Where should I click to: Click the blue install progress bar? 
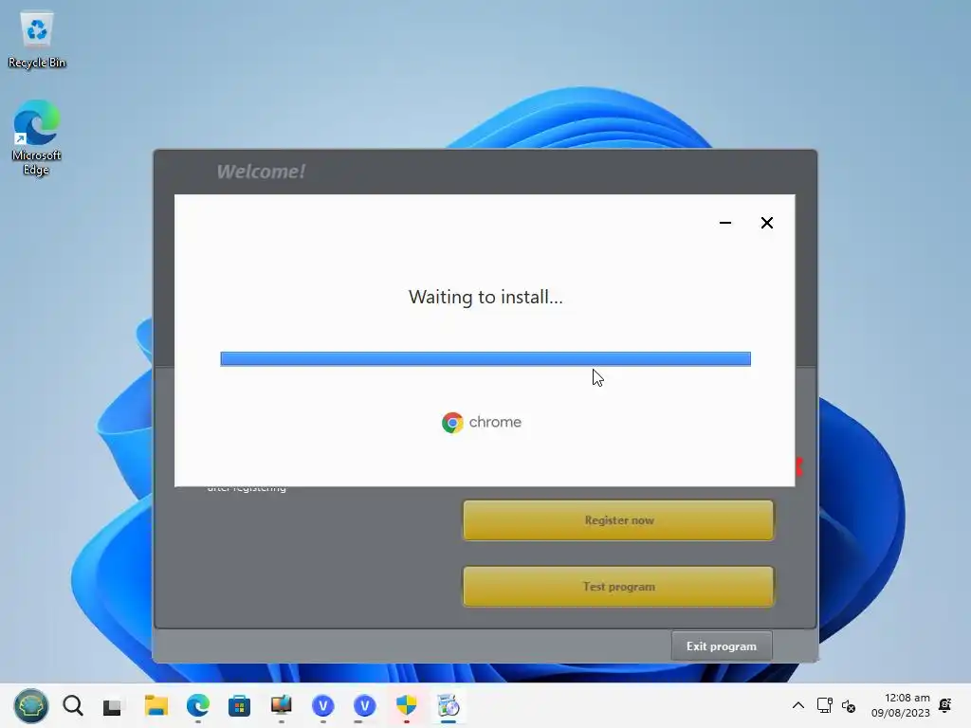point(485,359)
